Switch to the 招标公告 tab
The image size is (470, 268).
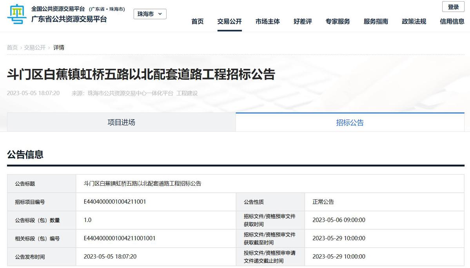[x=350, y=122]
